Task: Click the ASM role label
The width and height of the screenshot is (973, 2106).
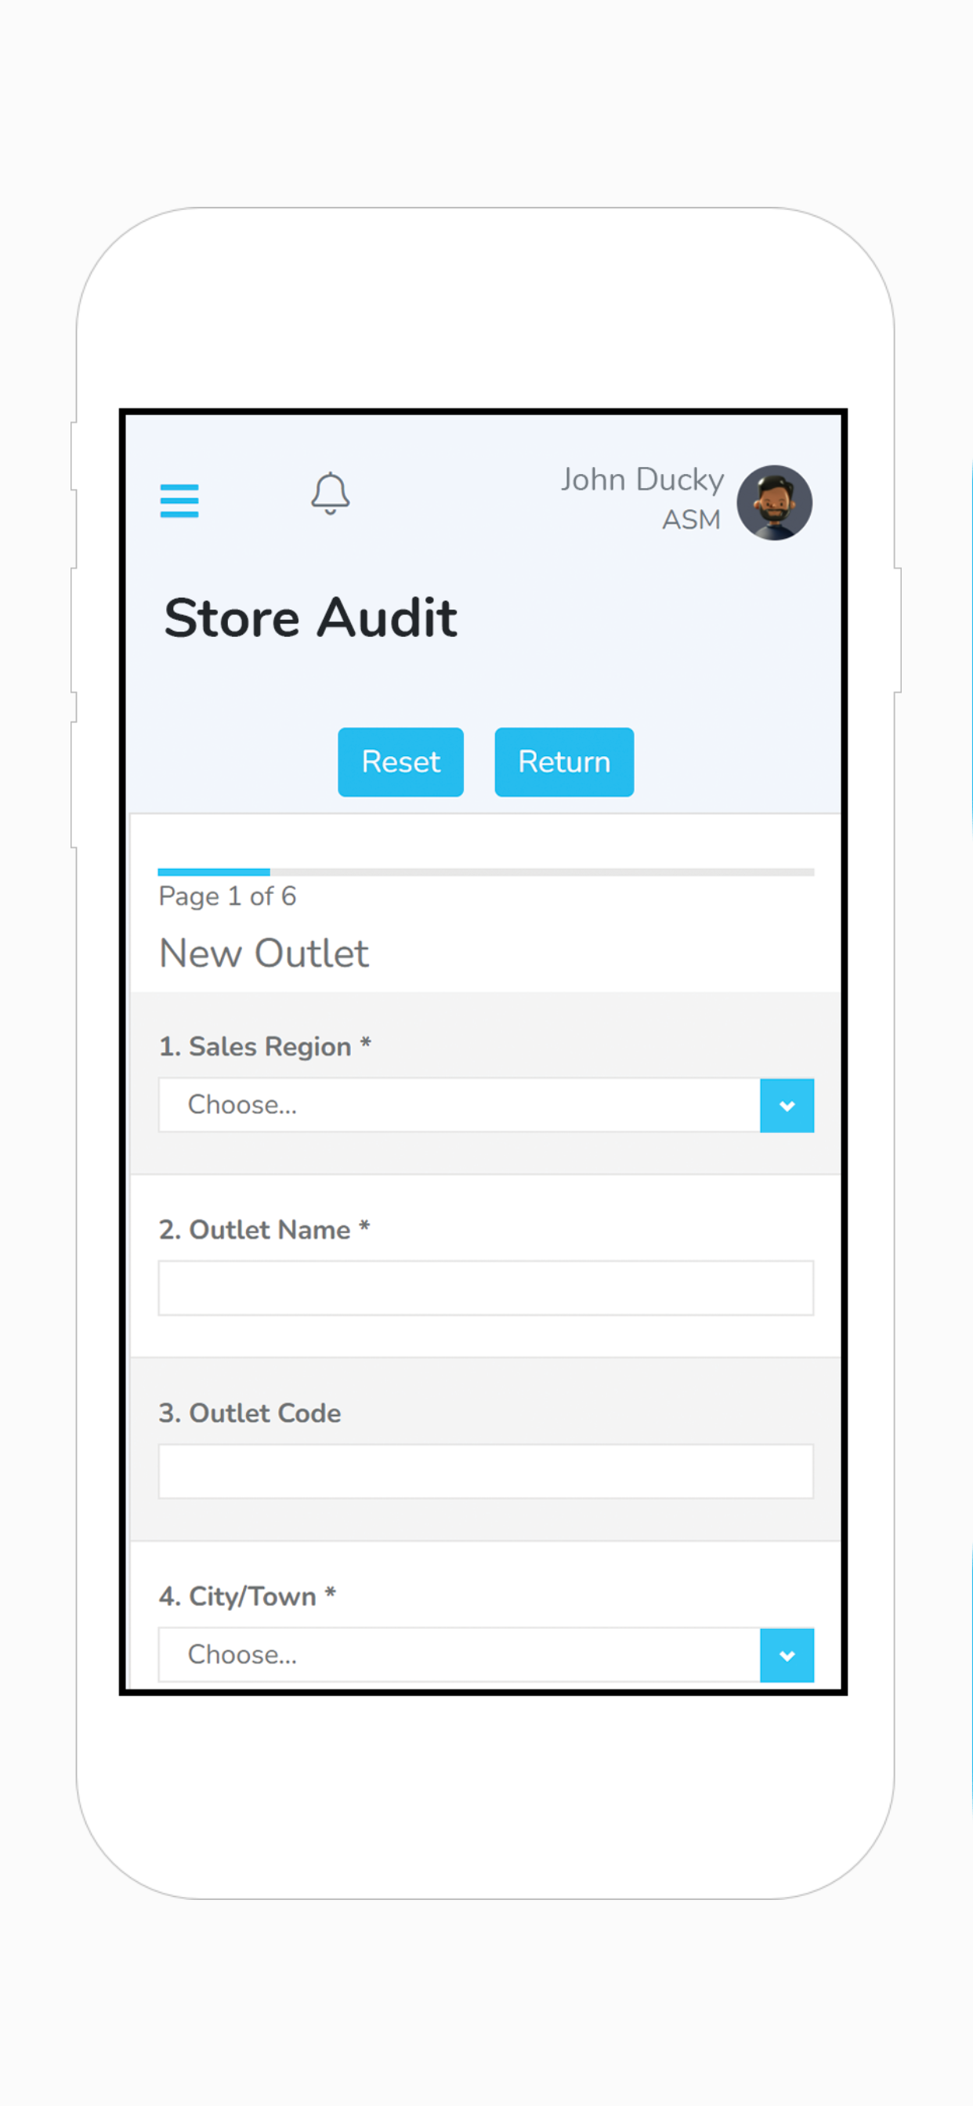Action: click(691, 519)
